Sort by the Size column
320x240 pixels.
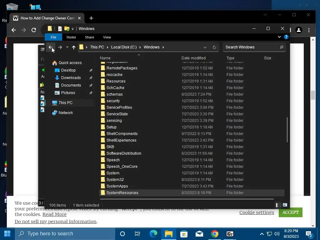(x=267, y=58)
